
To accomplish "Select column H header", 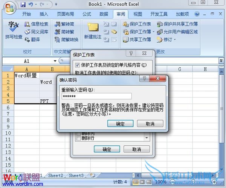I will [205, 69].
